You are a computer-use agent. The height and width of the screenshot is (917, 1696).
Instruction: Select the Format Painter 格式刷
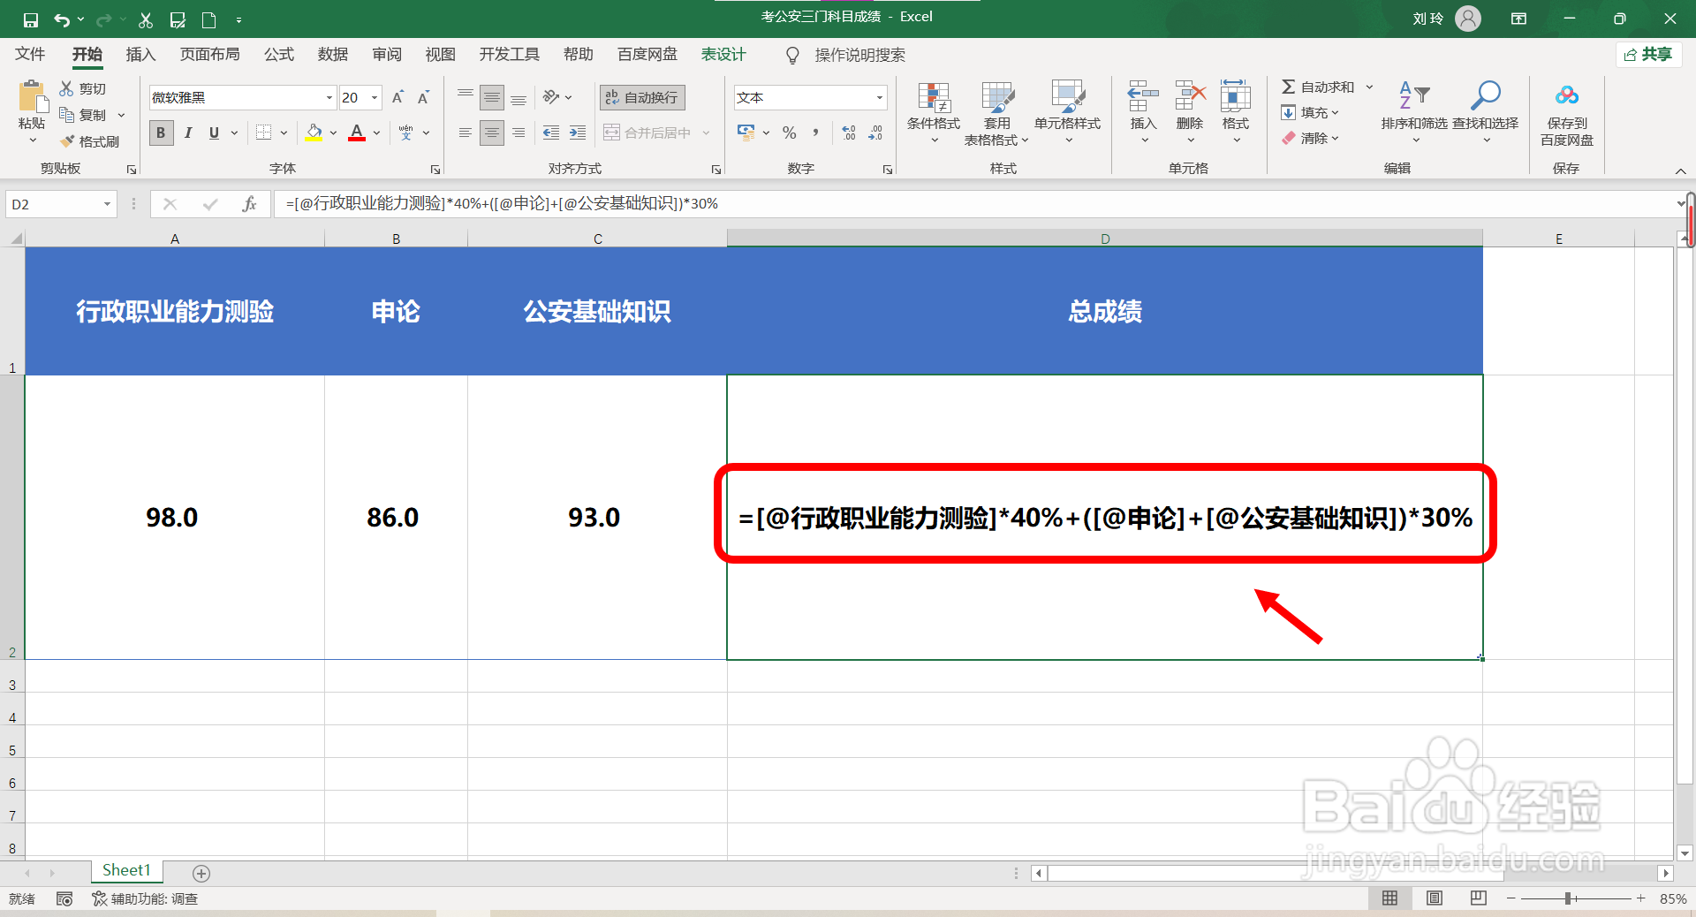pyautogui.click(x=90, y=141)
